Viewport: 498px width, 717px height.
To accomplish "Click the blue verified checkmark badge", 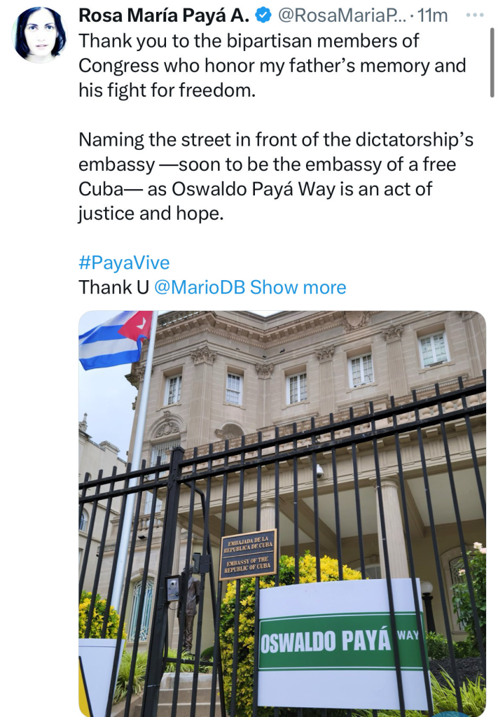I will pos(263,15).
